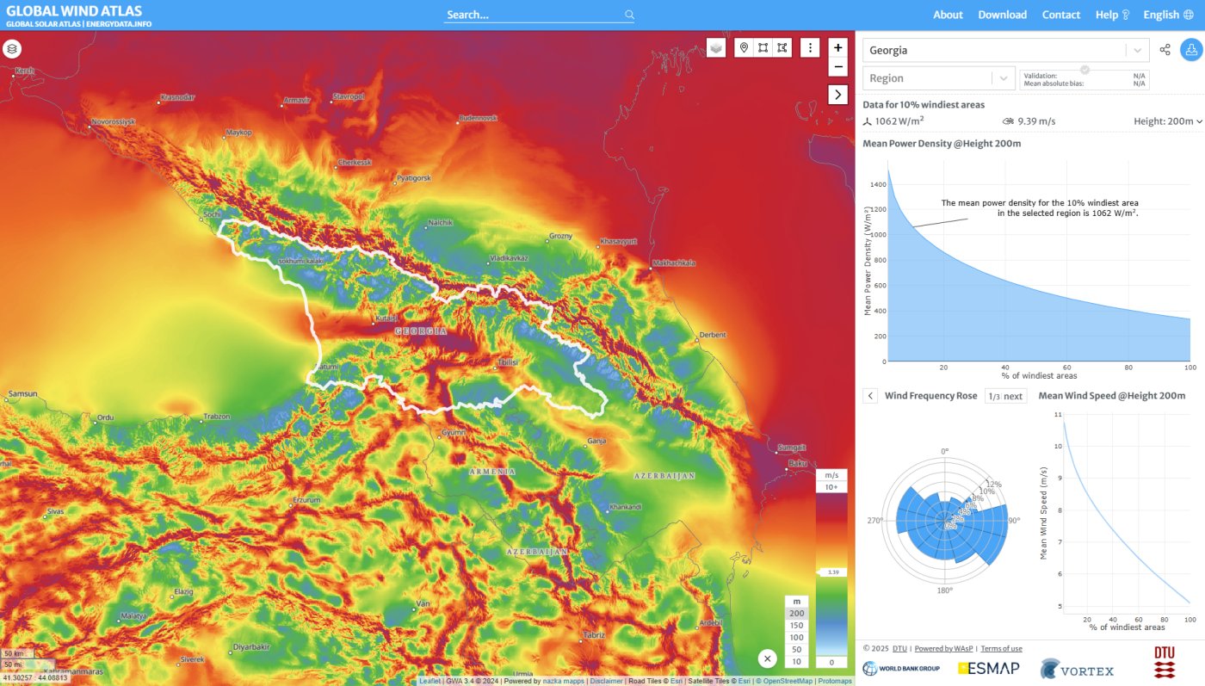This screenshot has height=686, width=1205.
Task: Change the Height: 200m dropdown
Action: (x=1168, y=121)
